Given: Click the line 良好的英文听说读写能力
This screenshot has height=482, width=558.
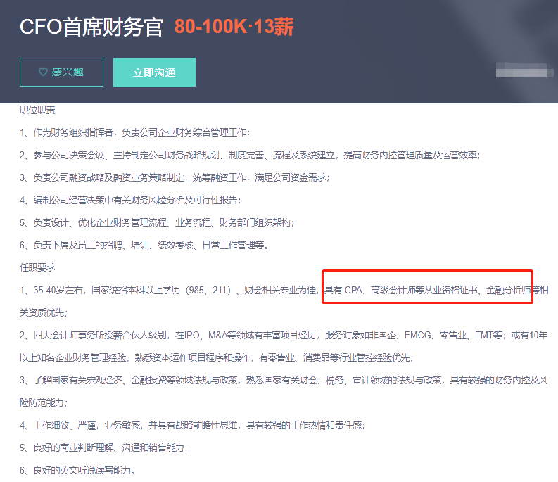Looking at the screenshot, I should pyautogui.click(x=77, y=470).
